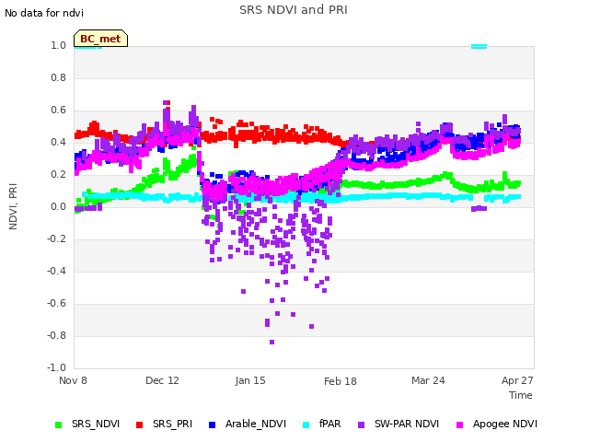Viewport: 589px width, 442px height.
Task: Click the cyan fPAR legend swatch
Action: 306,425
